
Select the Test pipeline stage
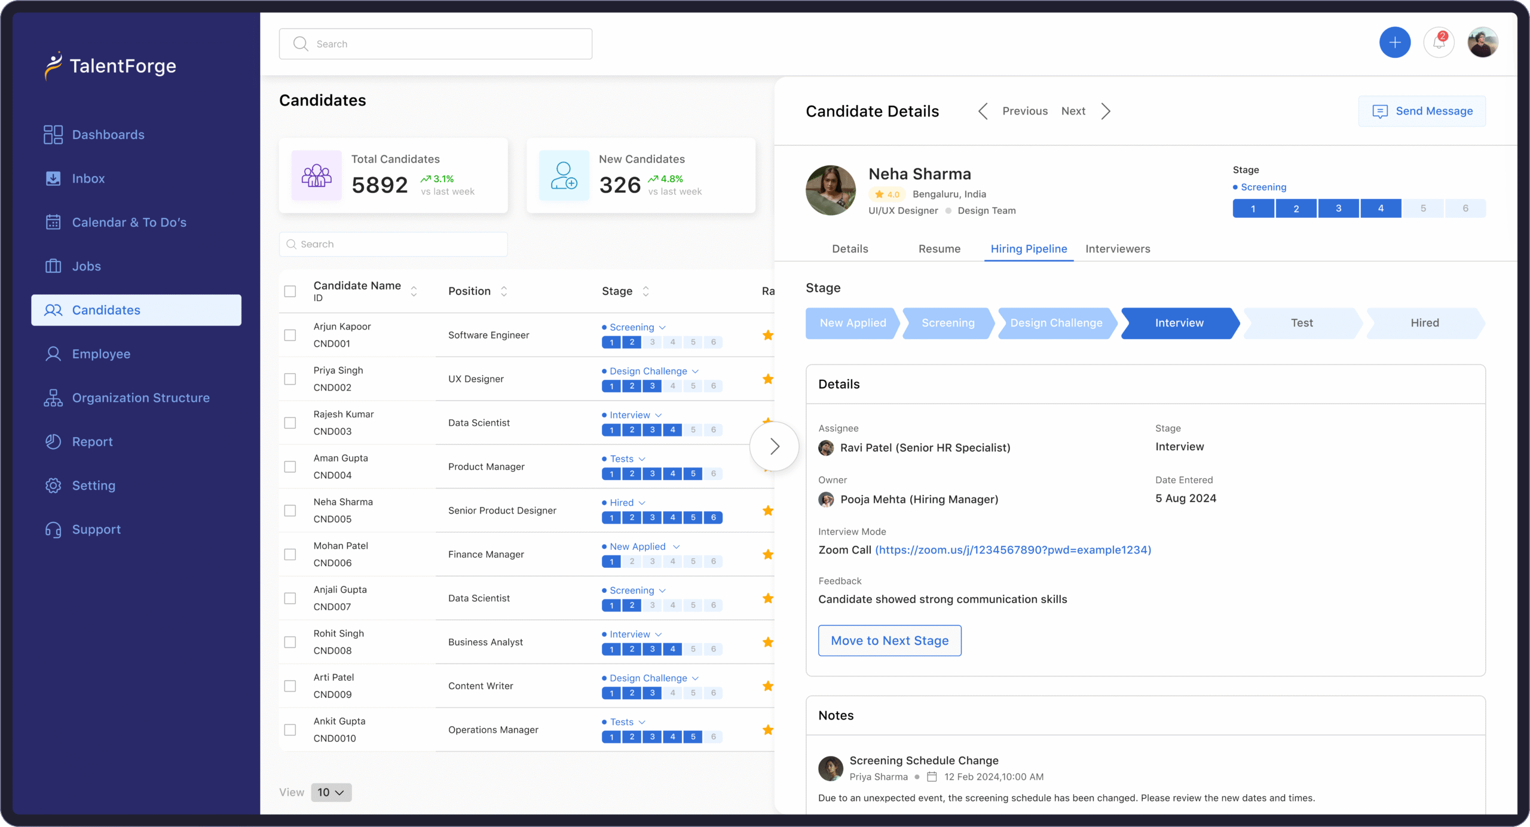tap(1302, 323)
